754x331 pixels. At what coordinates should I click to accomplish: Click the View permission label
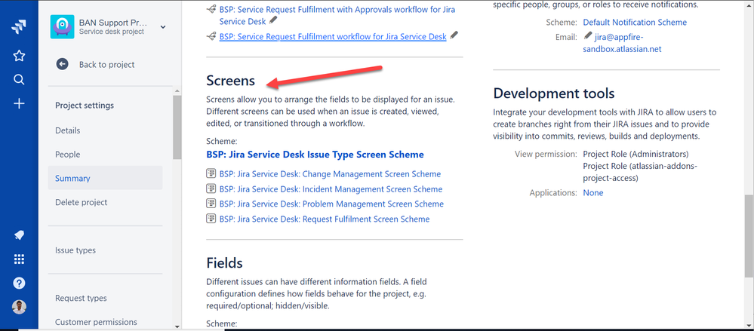coord(546,155)
